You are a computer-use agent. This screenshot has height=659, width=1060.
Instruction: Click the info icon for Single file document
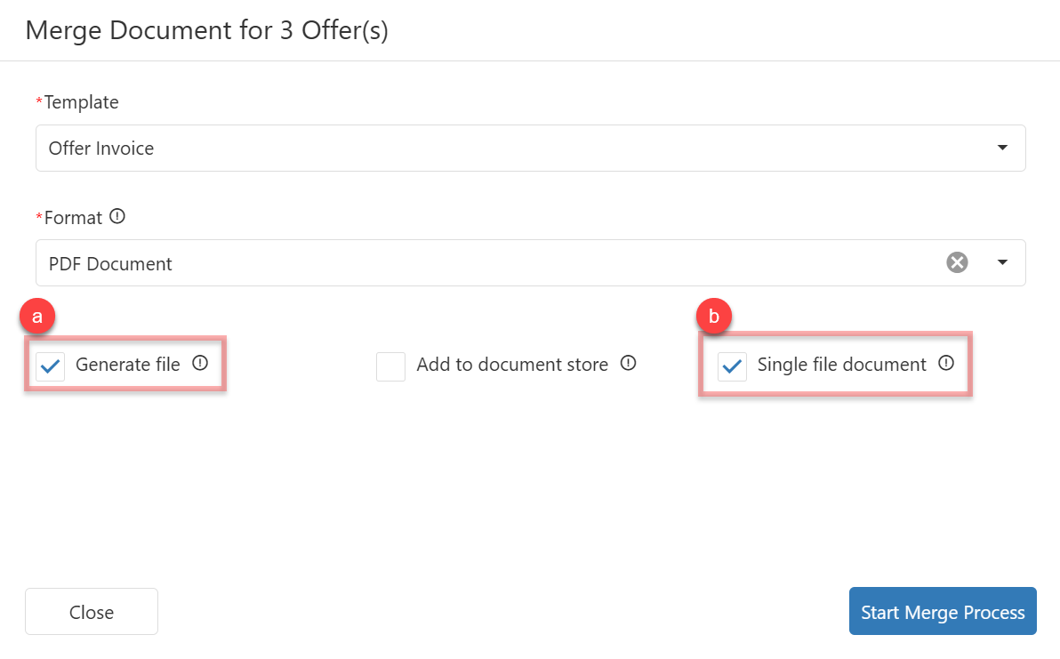946,363
